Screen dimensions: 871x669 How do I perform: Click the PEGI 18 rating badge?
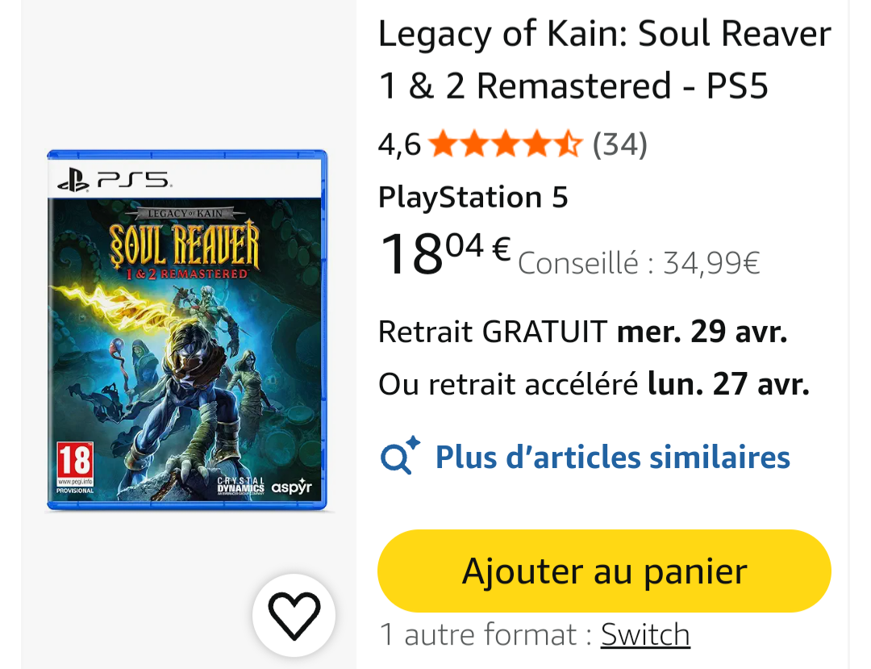pyautogui.click(x=75, y=467)
